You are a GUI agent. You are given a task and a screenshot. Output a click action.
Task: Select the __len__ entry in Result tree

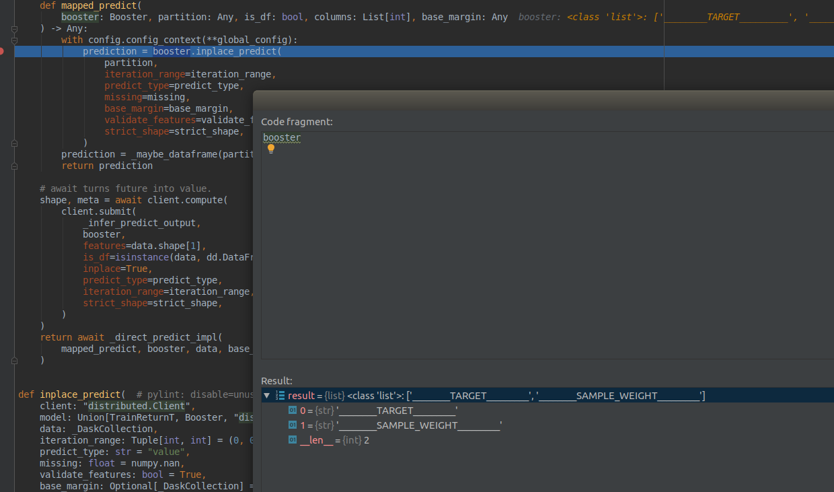[316, 440]
